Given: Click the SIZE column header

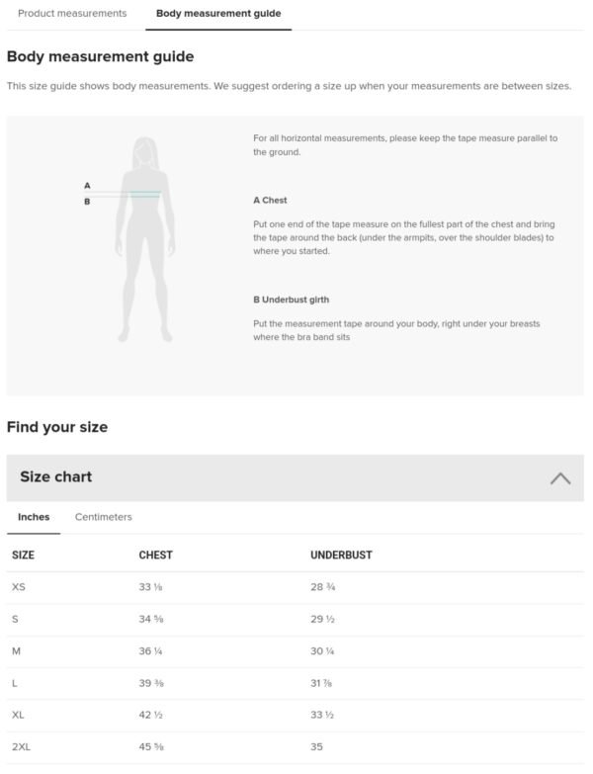Looking at the screenshot, I should coord(23,556).
